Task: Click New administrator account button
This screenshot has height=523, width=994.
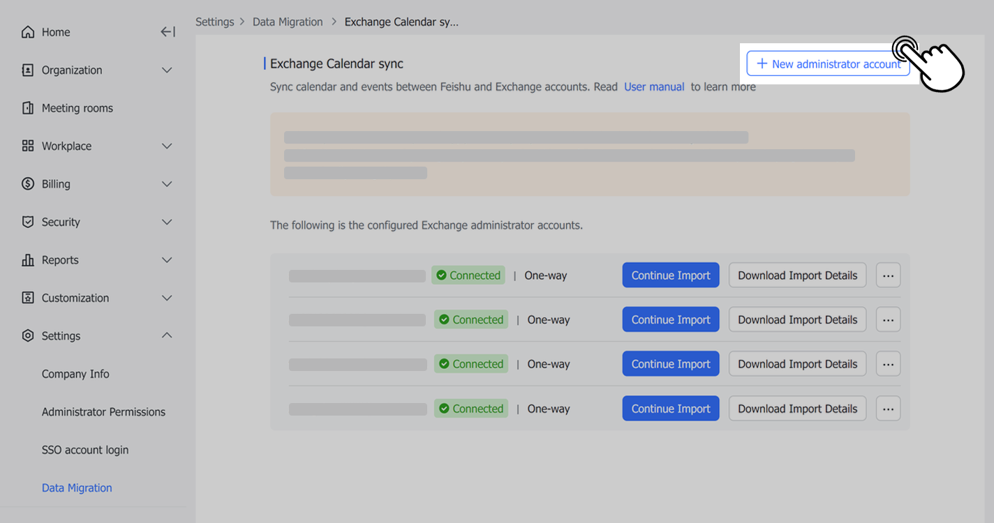Action: (828, 64)
